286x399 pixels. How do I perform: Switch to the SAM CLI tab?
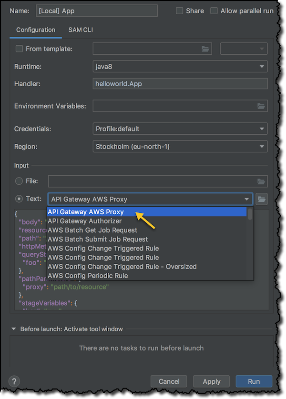point(81,30)
